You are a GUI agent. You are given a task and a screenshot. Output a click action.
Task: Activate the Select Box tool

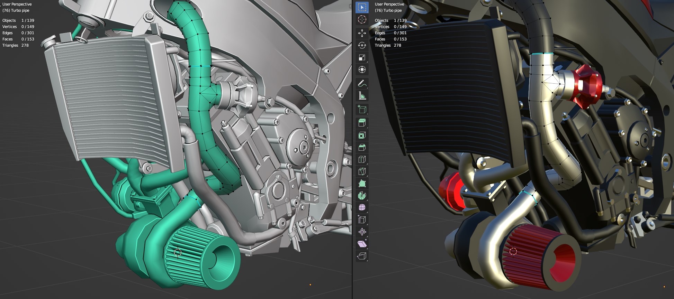click(x=362, y=7)
